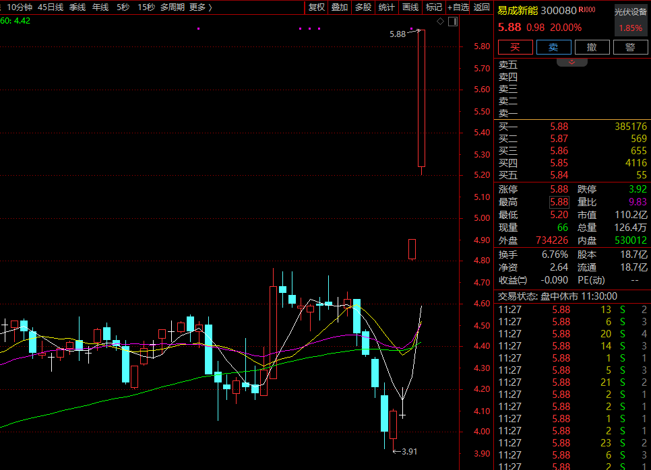Select the 买一 bid row price 5.88
The image size is (651, 470).
pyautogui.click(x=559, y=127)
